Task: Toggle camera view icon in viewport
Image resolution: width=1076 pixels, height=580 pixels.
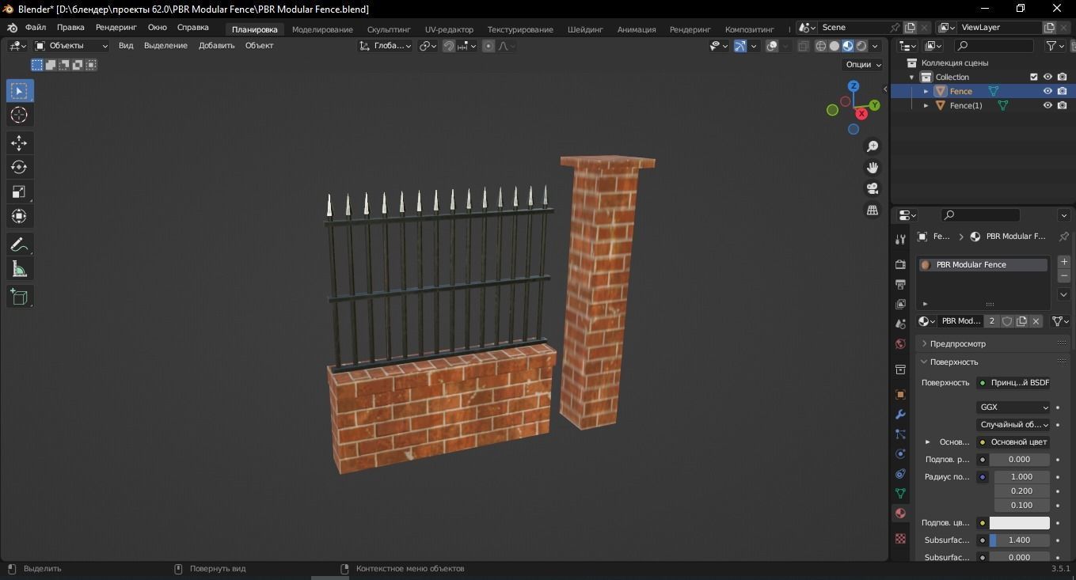Action: click(x=873, y=188)
